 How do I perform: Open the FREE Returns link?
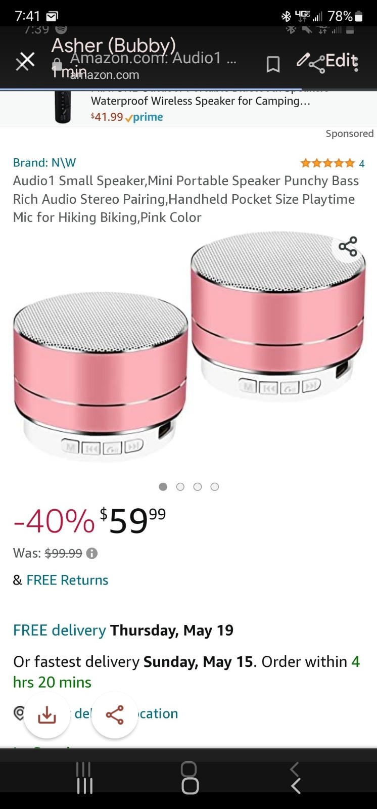(x=67, y=580)
